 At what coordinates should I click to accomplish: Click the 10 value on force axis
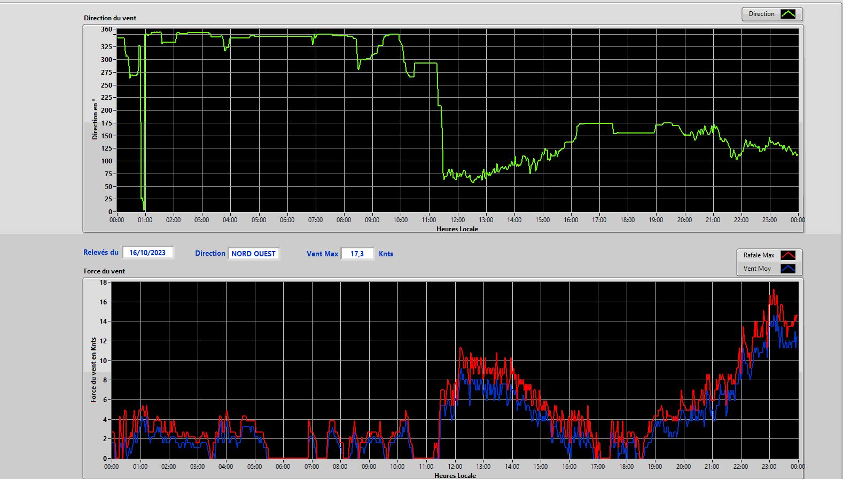103,360
